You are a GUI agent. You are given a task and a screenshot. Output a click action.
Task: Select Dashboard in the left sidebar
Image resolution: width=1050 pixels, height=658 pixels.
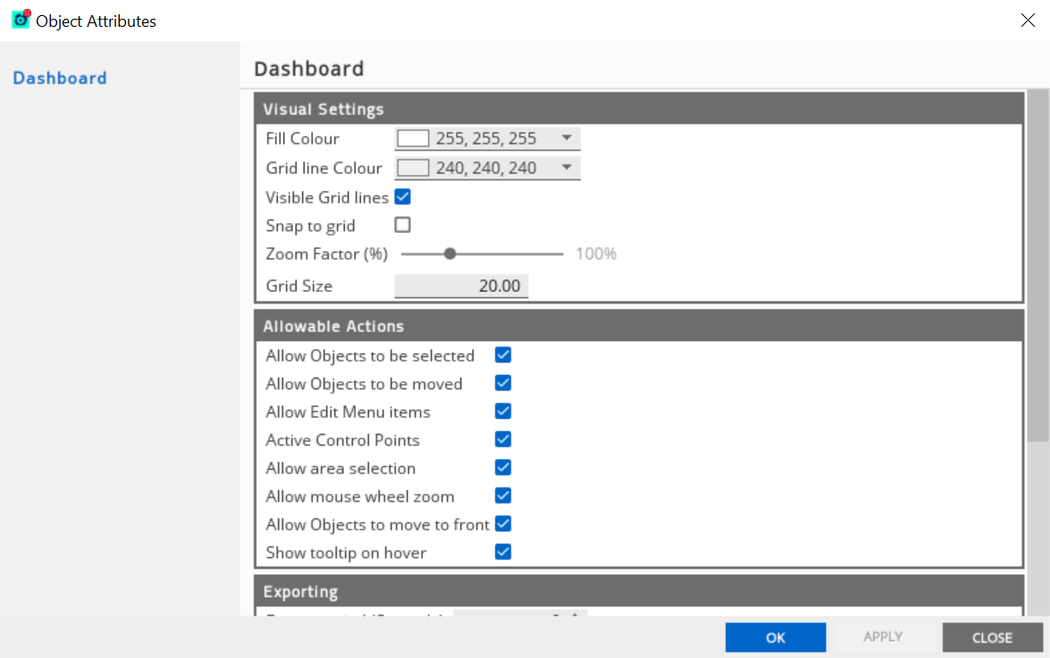pyautogui.click(x=60, y=79)
